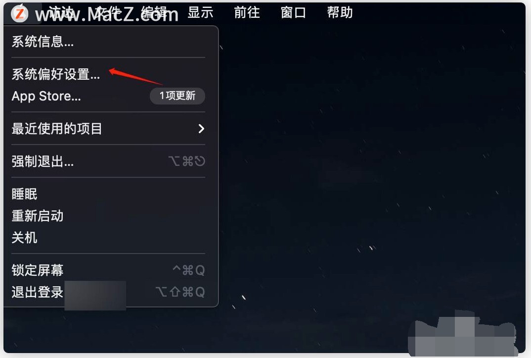Image resolution: width=531 pixels, height=358 pixels.
Task: Open the 编辑 menu in menu bar
Action: tap(154, 13)
